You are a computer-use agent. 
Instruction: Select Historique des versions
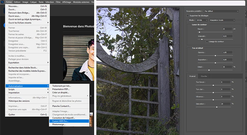coord(27,101)
